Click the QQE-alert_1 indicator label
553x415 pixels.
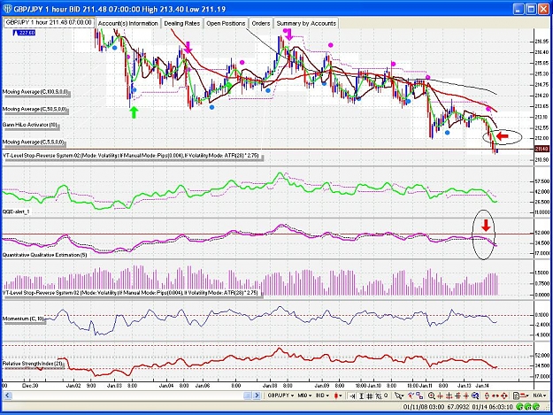pyautogui.click(x=16, y=211)
